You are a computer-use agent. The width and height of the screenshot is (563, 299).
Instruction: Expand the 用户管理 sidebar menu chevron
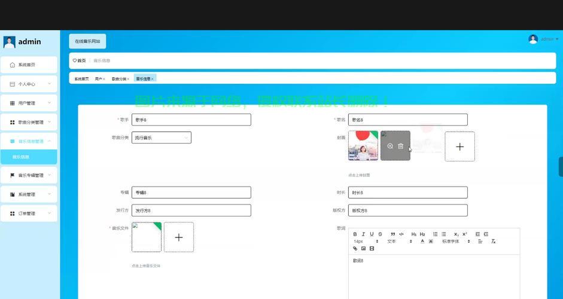coord(49,103)
